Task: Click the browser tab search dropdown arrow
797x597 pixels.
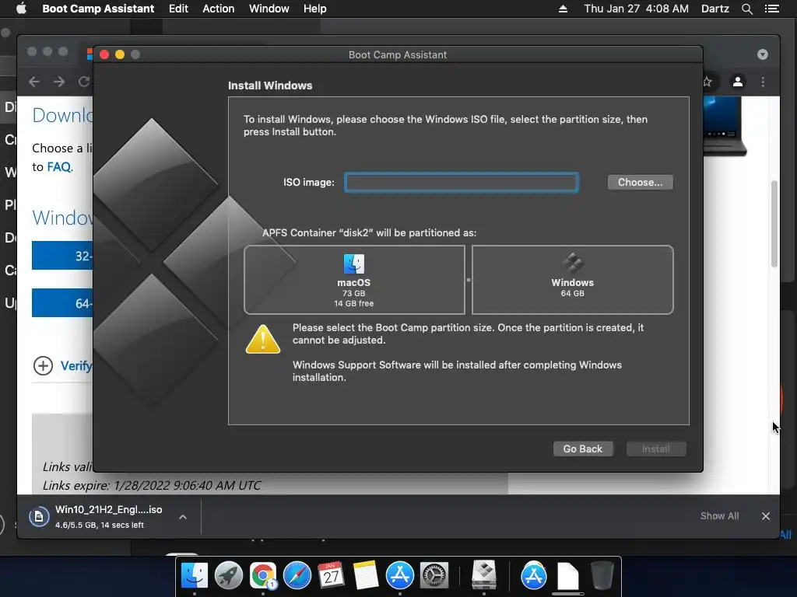Action: coord(763,54)
